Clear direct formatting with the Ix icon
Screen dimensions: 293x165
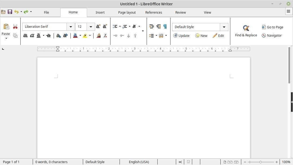click(105, 36)
